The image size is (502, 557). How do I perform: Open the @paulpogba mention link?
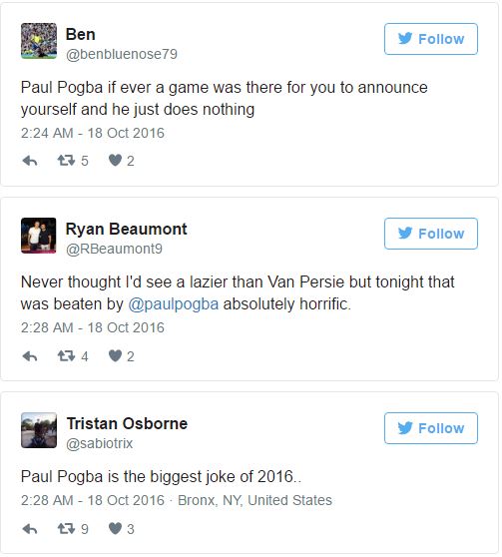tap(173, 304)
